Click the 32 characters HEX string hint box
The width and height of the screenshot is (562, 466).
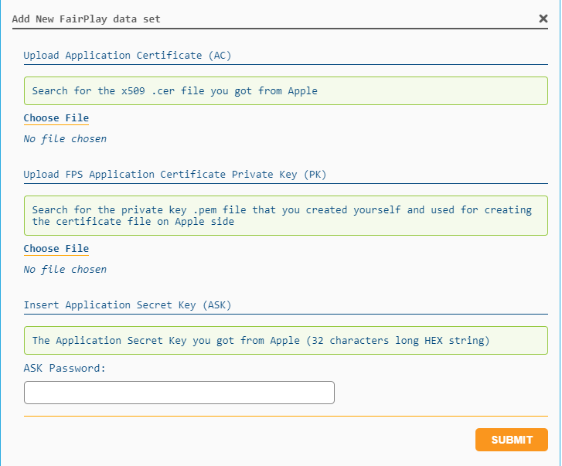285,341
